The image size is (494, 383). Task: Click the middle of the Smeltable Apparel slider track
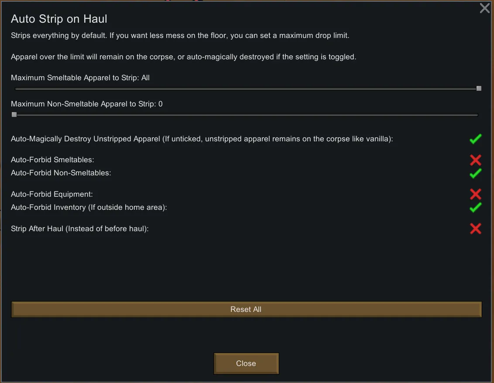pyautogui.click(x=247, y=89)
